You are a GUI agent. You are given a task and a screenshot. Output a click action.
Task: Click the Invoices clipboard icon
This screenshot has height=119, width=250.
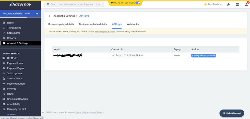point(4,89)
